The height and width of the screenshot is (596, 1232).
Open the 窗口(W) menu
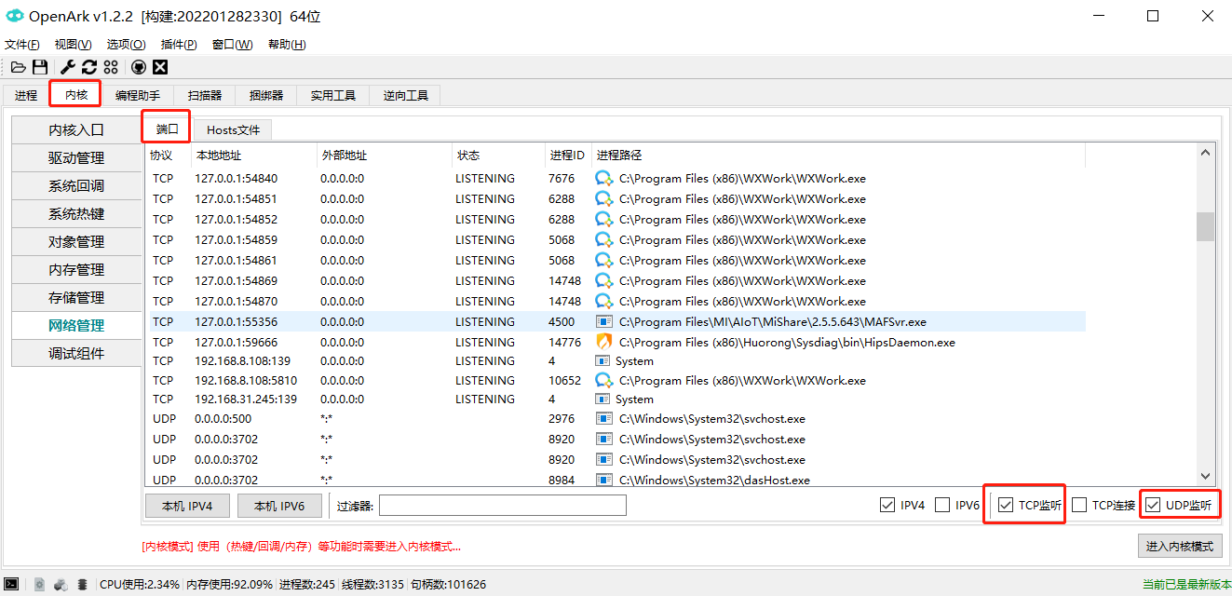(x=233, y=45)
